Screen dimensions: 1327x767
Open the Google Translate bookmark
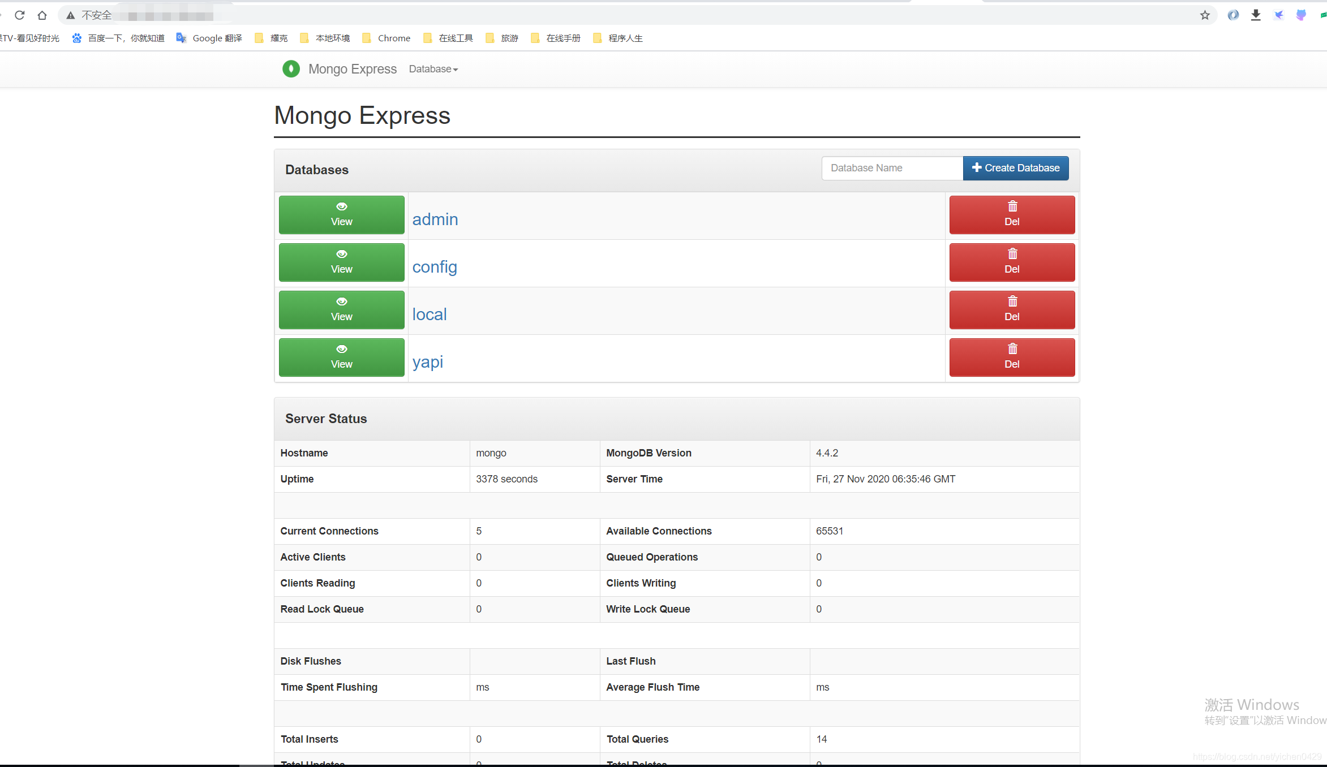(x=209, y=38)
